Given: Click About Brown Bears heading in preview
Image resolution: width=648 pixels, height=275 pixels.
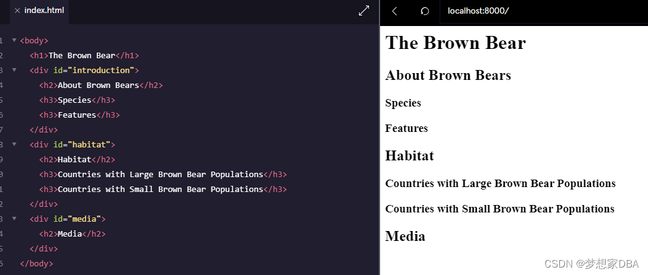Looking at the screenshot, I should coord(448,75).
